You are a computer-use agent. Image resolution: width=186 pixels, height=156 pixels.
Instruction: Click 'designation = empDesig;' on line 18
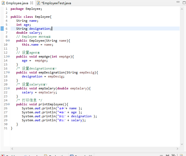(43, 76)
